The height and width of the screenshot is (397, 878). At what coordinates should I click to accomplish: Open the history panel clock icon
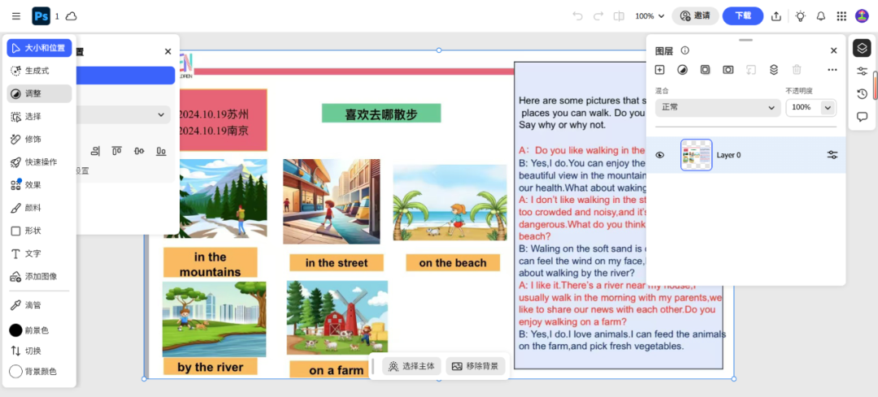[862, 93]
